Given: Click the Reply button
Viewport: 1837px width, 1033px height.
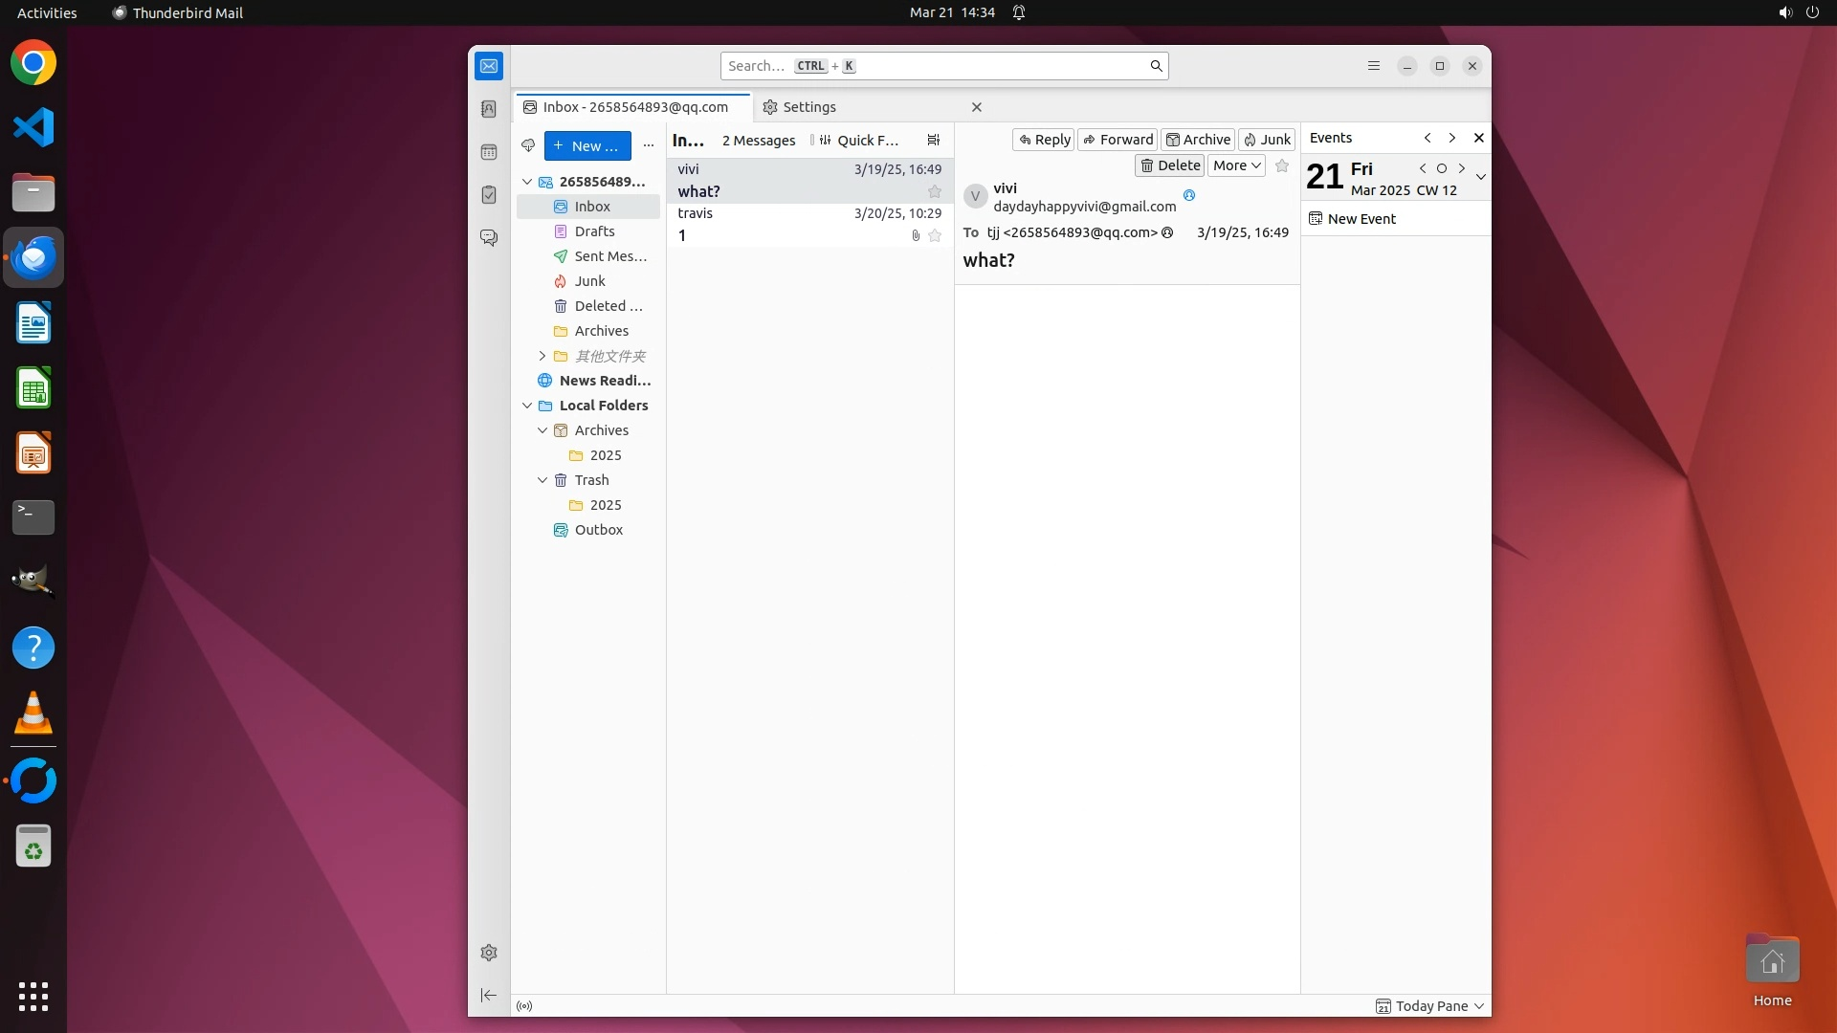Looking at the screenshot, I should point(1044,140).
